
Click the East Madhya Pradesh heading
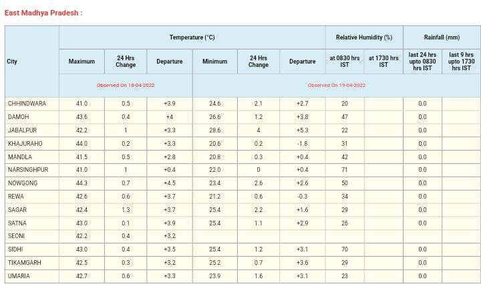(x=43, y=13)
